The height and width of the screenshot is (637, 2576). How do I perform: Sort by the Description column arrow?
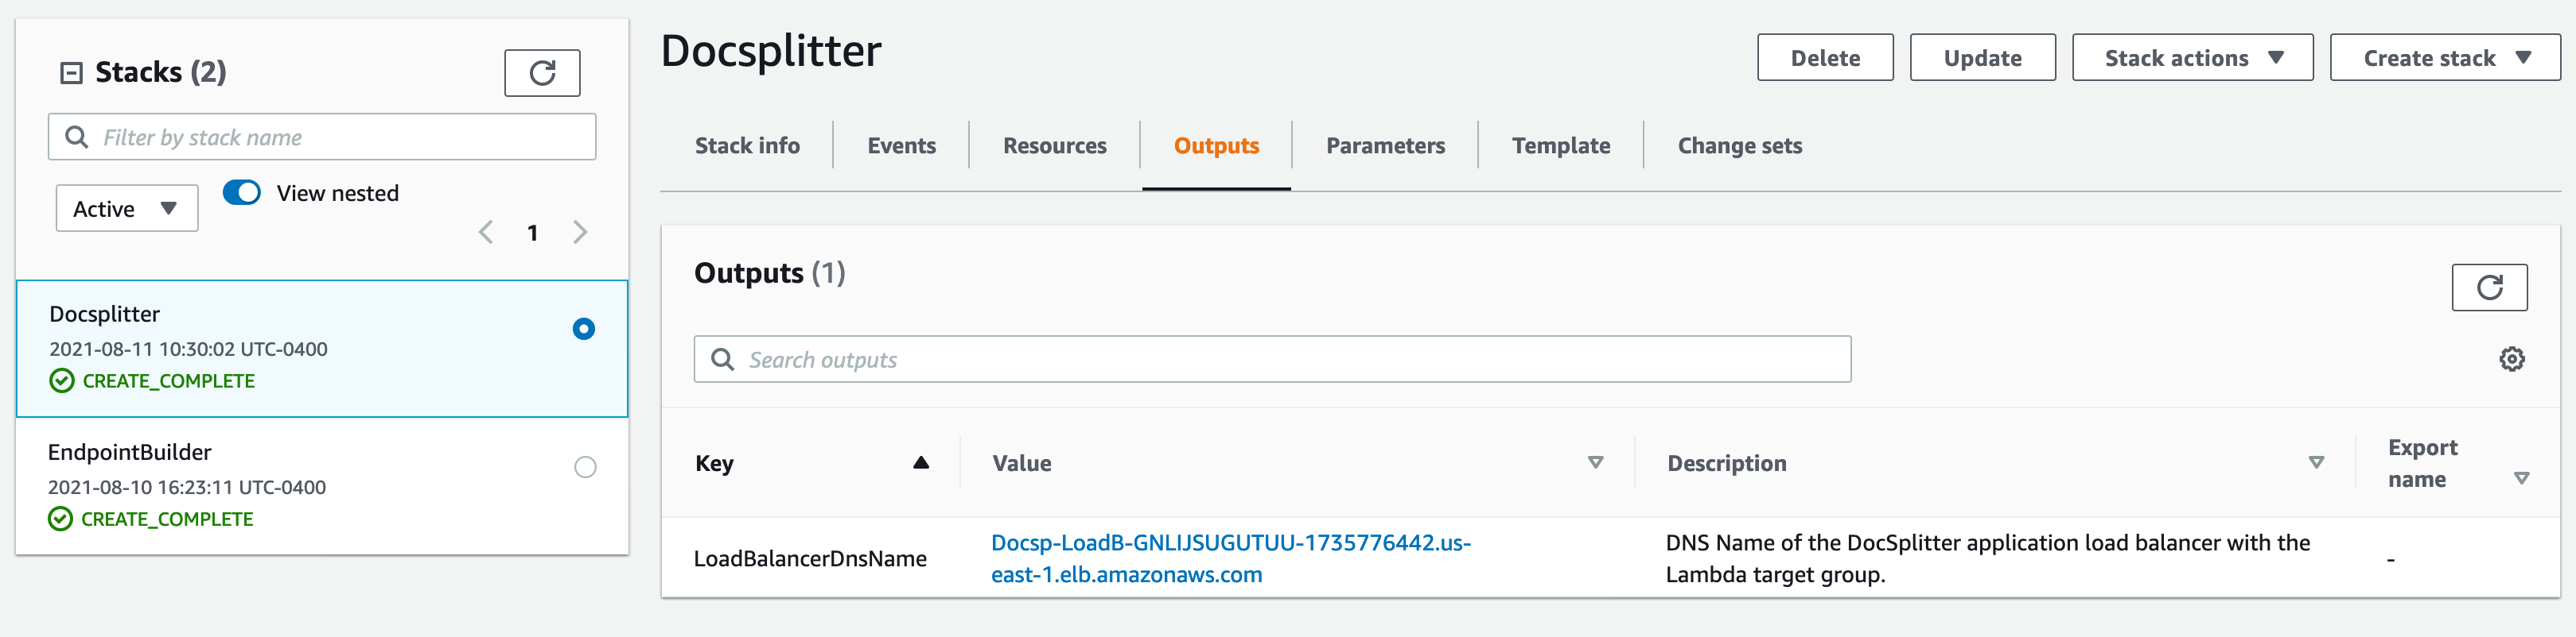[2316, 462]
